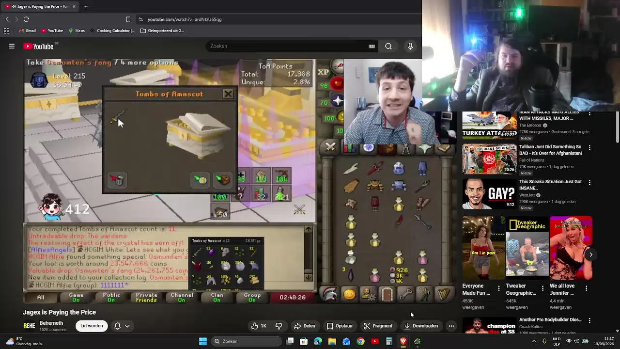Go back with browser back arrow

pos(7,19)
